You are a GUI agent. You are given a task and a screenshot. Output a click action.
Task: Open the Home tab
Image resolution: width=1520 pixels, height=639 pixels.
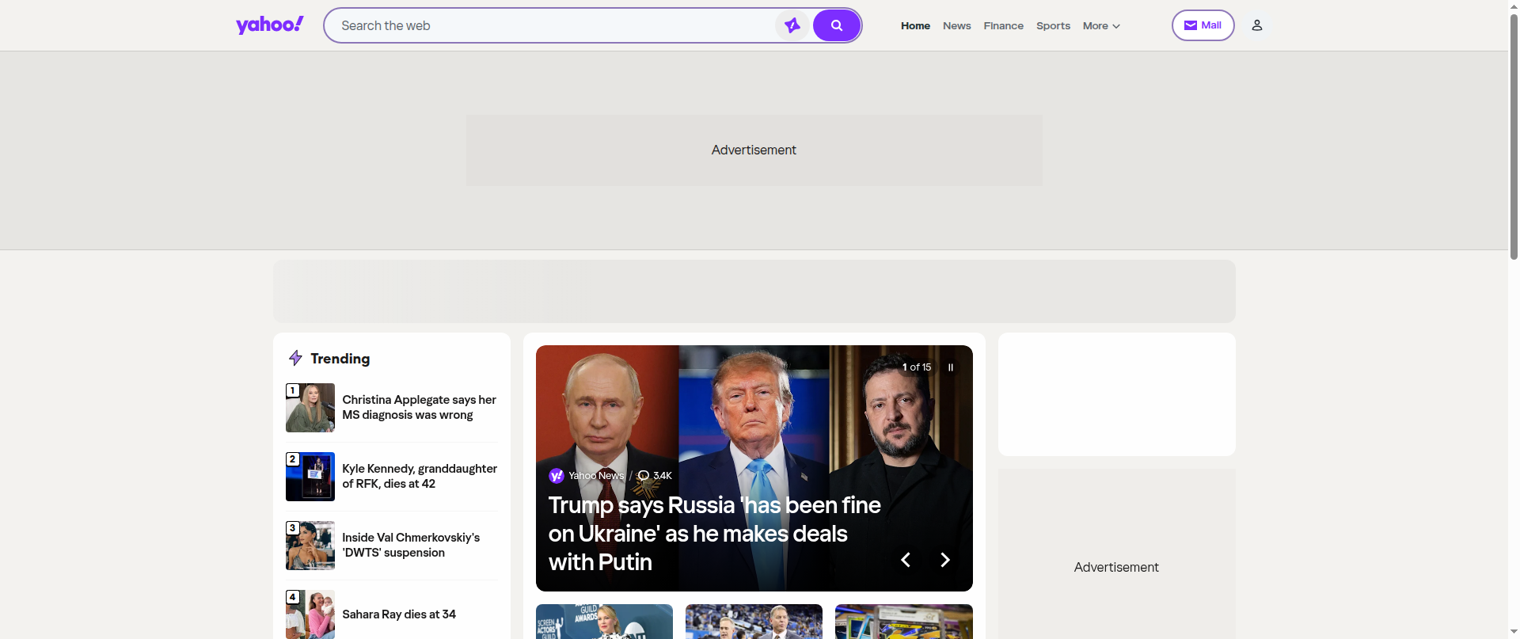[x=915, y=25]
